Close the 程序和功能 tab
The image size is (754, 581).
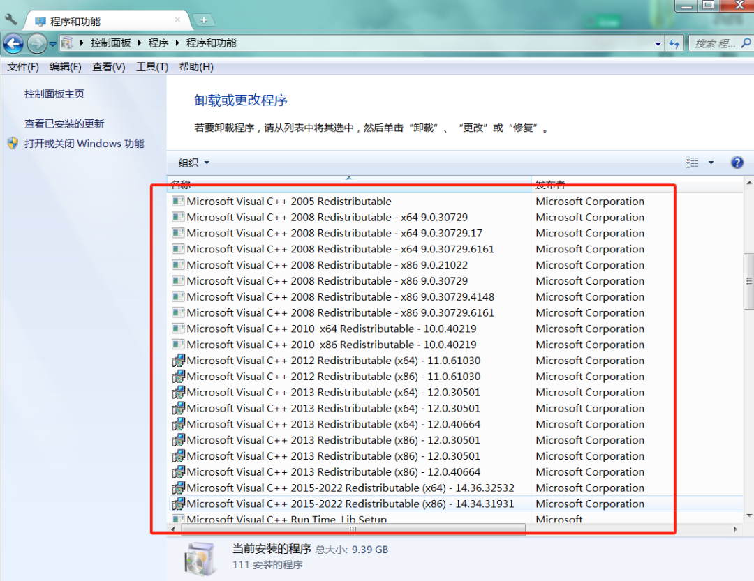(177, 20)
